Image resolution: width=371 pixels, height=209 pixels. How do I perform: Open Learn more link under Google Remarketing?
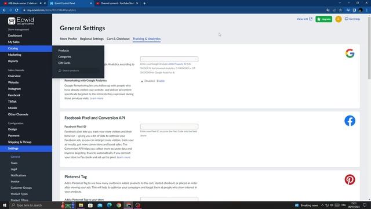click(x=97, y=98)
